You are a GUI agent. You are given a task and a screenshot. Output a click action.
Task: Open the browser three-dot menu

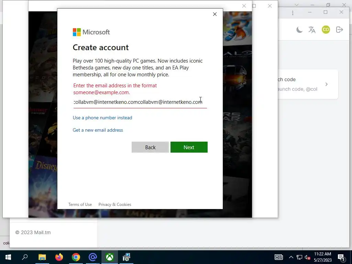point(293,13)
